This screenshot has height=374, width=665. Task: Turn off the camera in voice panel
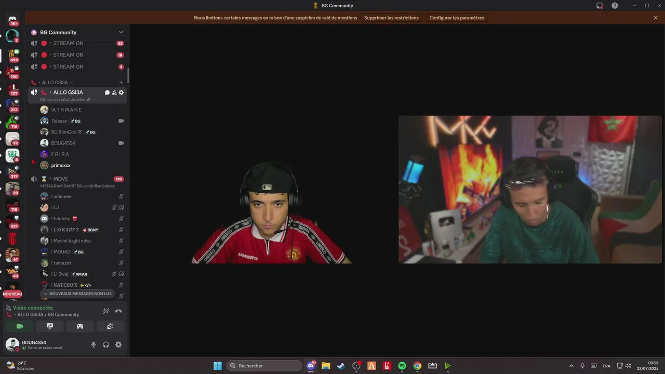(20, 326)
